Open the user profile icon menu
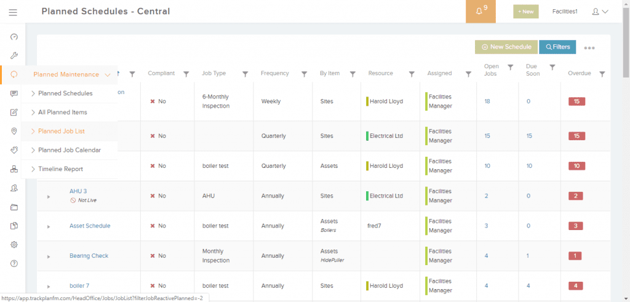Viewport: 630px width, 302px height. coord(600,12)
